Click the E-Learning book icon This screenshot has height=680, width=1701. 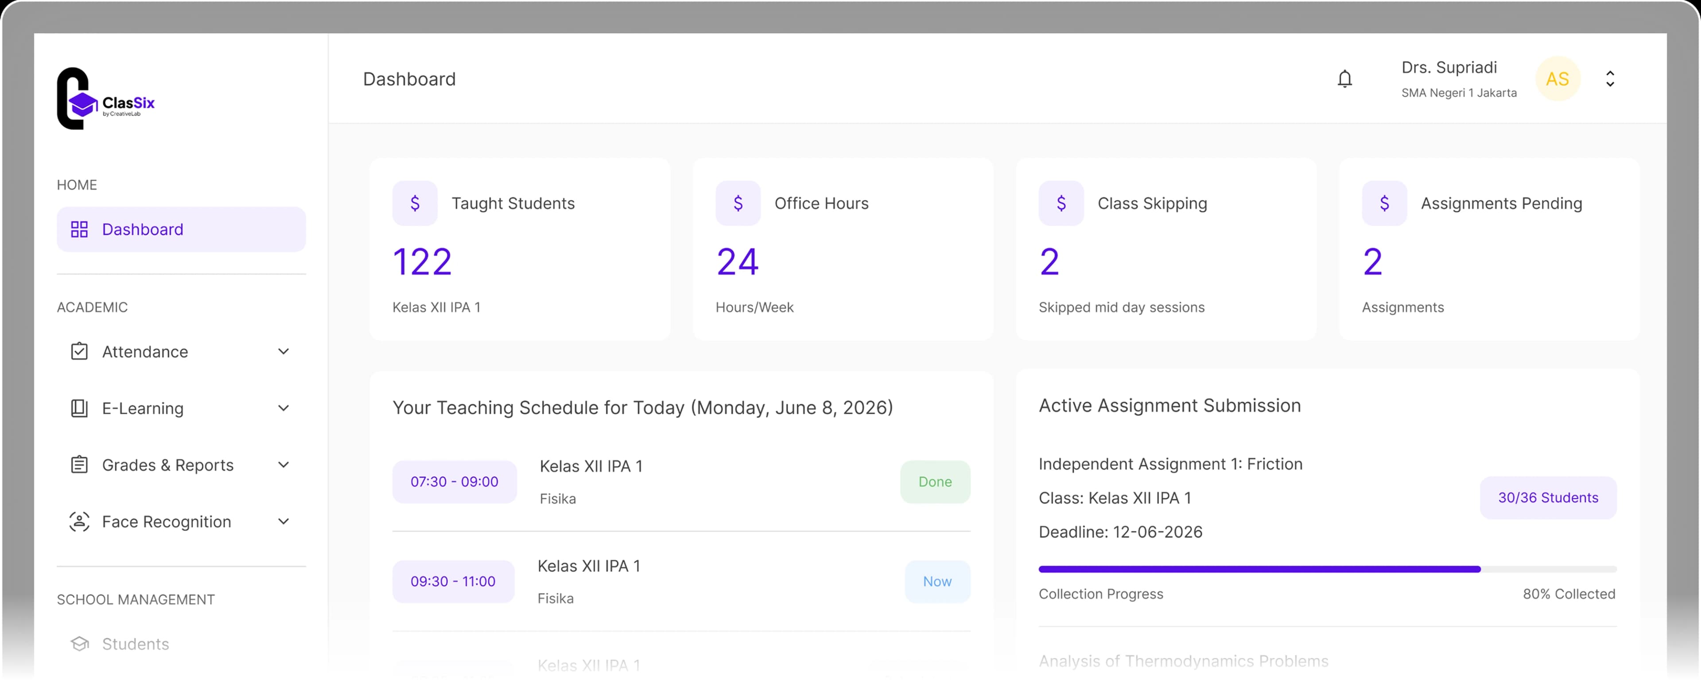[x=79, y=409]
